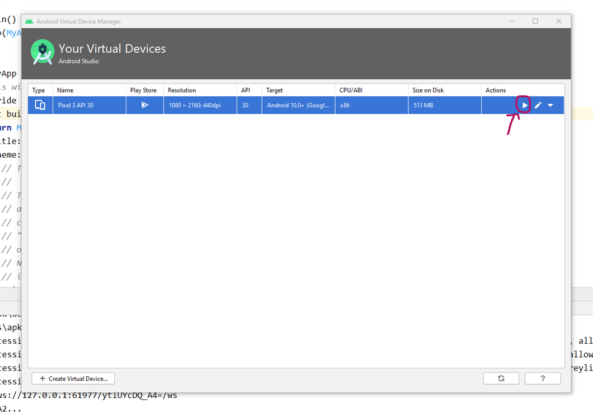593x414 pixels.
Task: Click the Android 10.0+ Target cell
Action: click(297, 105)
